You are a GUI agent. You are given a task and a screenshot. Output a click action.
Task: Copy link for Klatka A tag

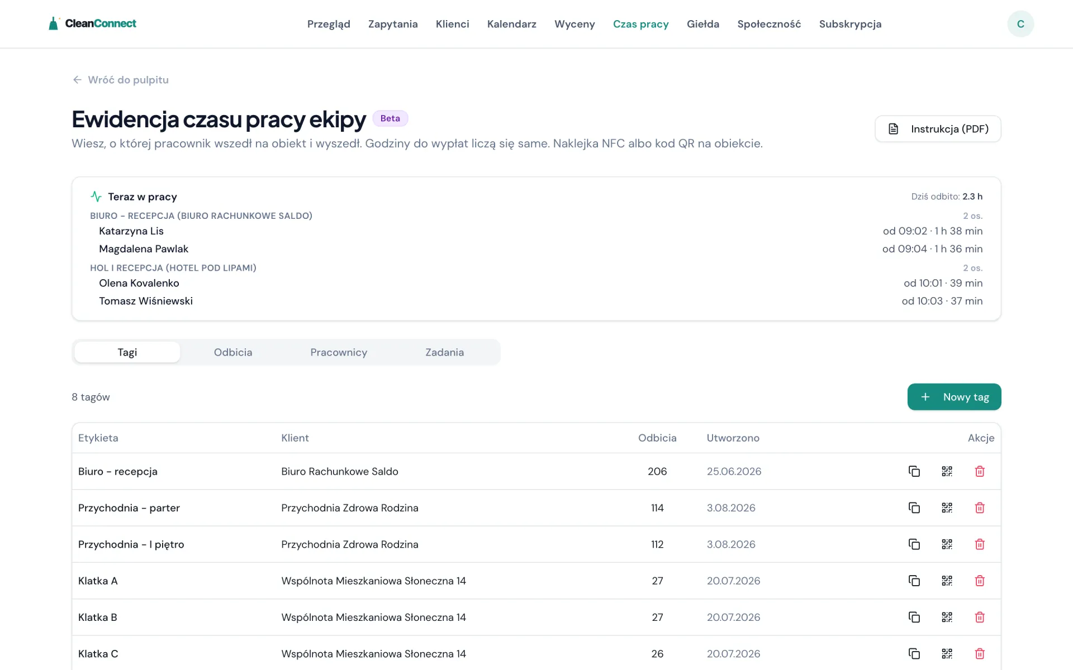(914, 581)
